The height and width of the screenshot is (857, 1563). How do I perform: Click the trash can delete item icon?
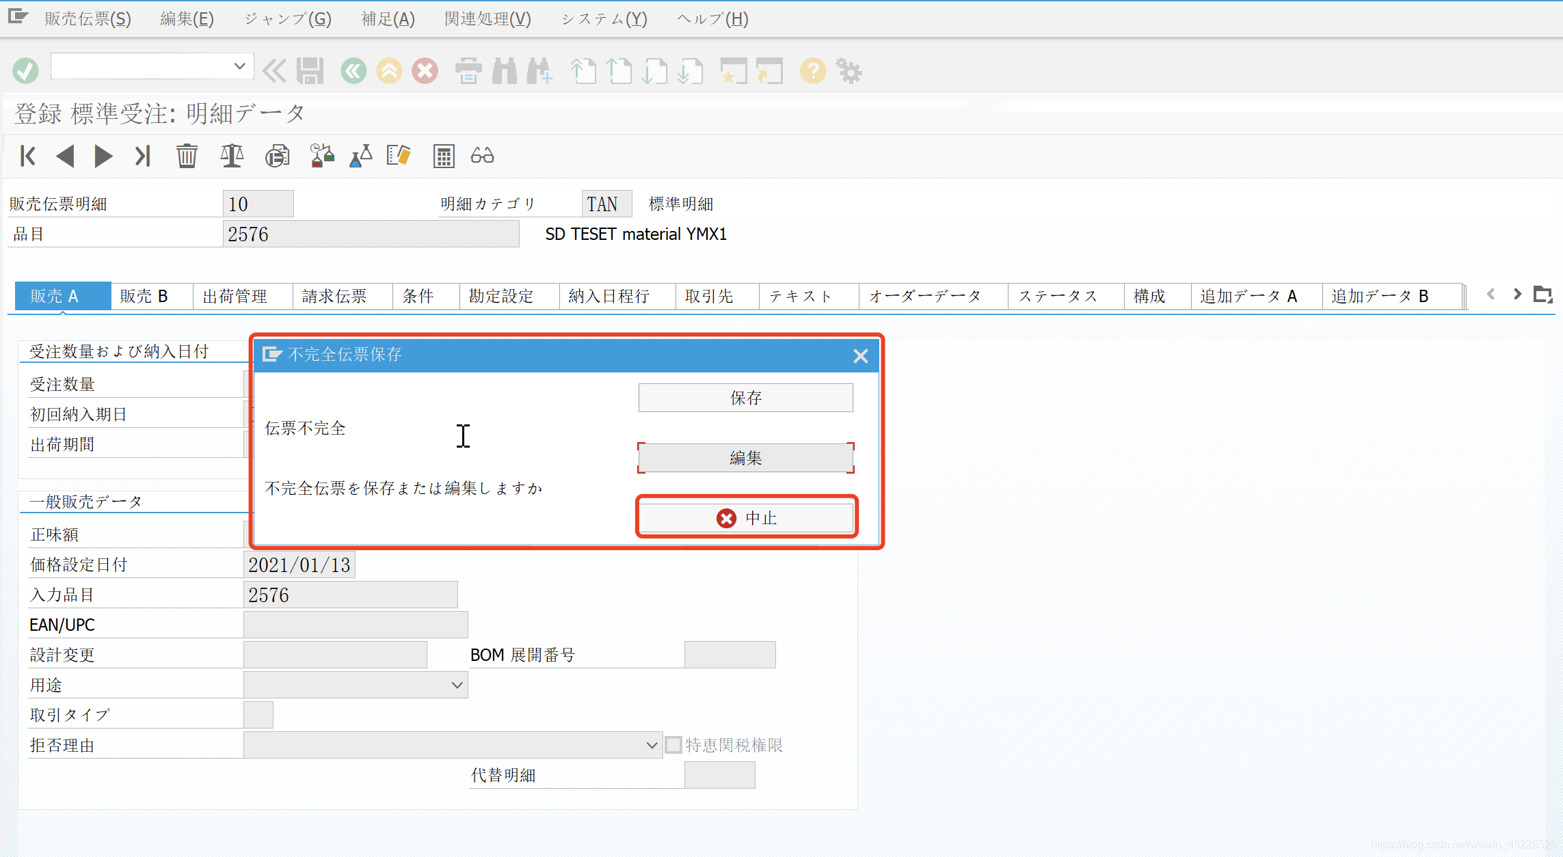(187, 156)
